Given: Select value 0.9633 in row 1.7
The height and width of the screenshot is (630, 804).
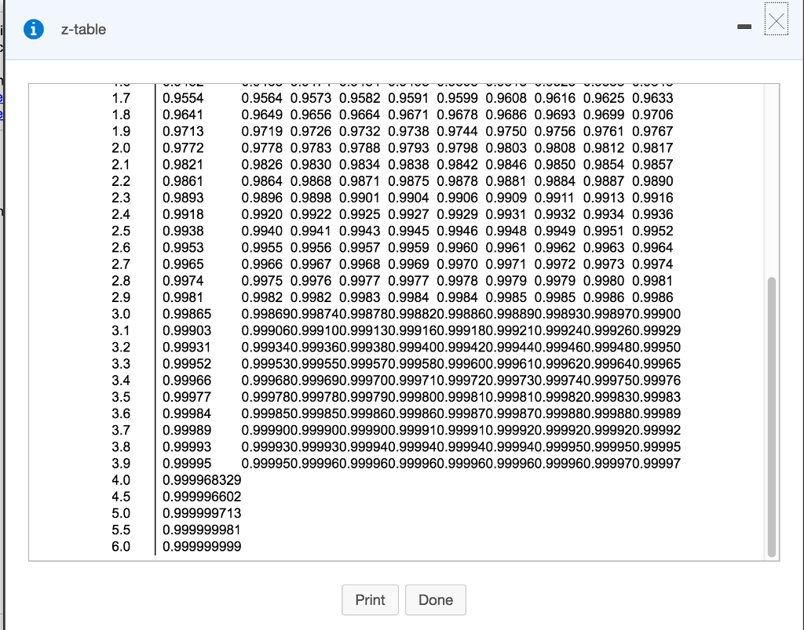Looking at the screenshot, I should tap(652, 98).
